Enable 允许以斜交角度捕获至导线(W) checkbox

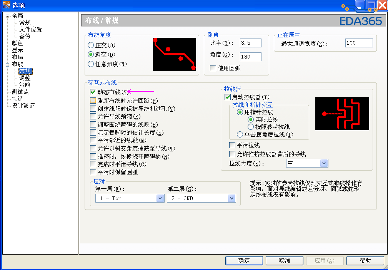point(93,149)
